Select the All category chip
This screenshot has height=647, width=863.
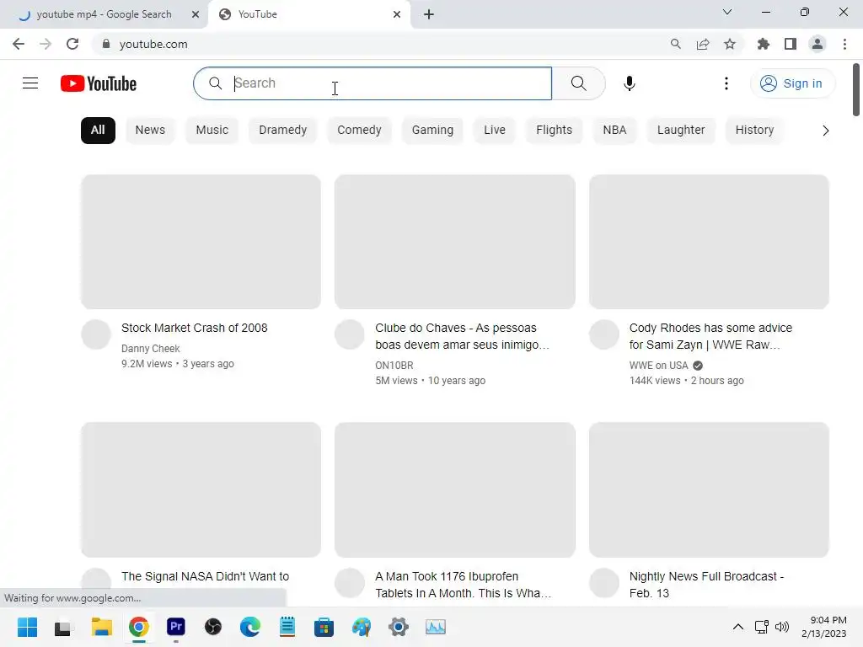tap(98, 131)
